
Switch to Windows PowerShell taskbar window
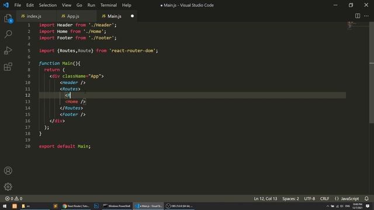point(117,206)
